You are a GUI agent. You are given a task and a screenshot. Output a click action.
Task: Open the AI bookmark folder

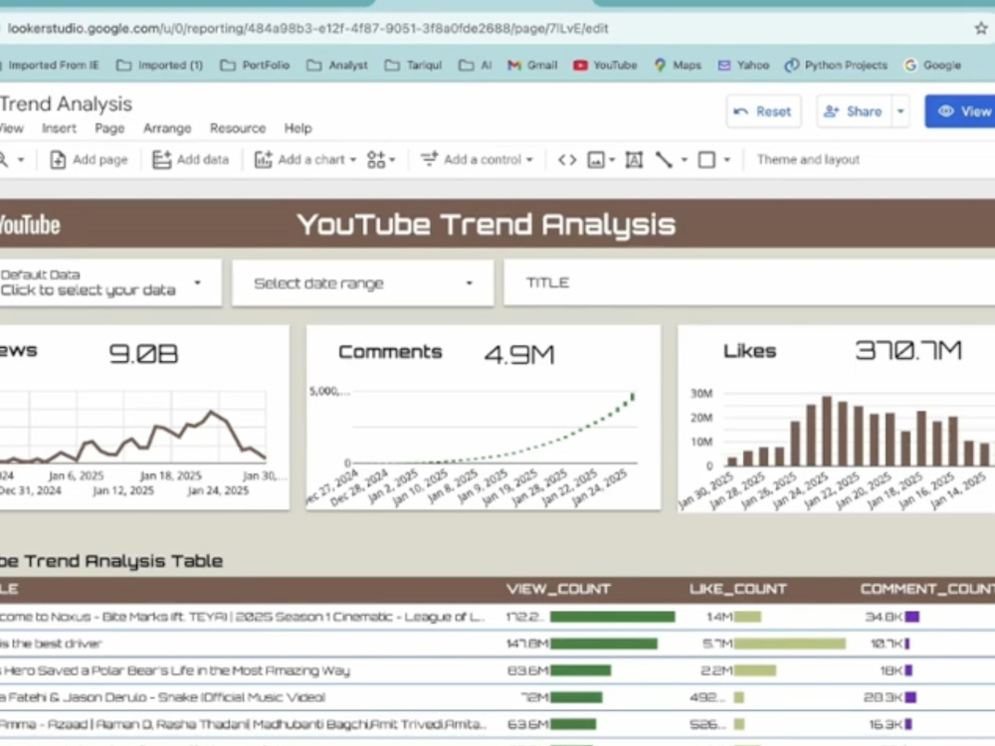tap(476, 65)
